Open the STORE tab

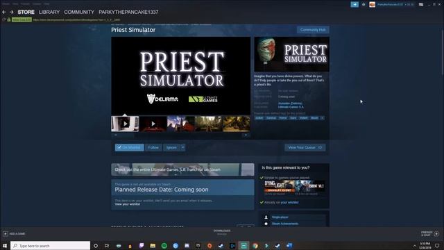26,12
